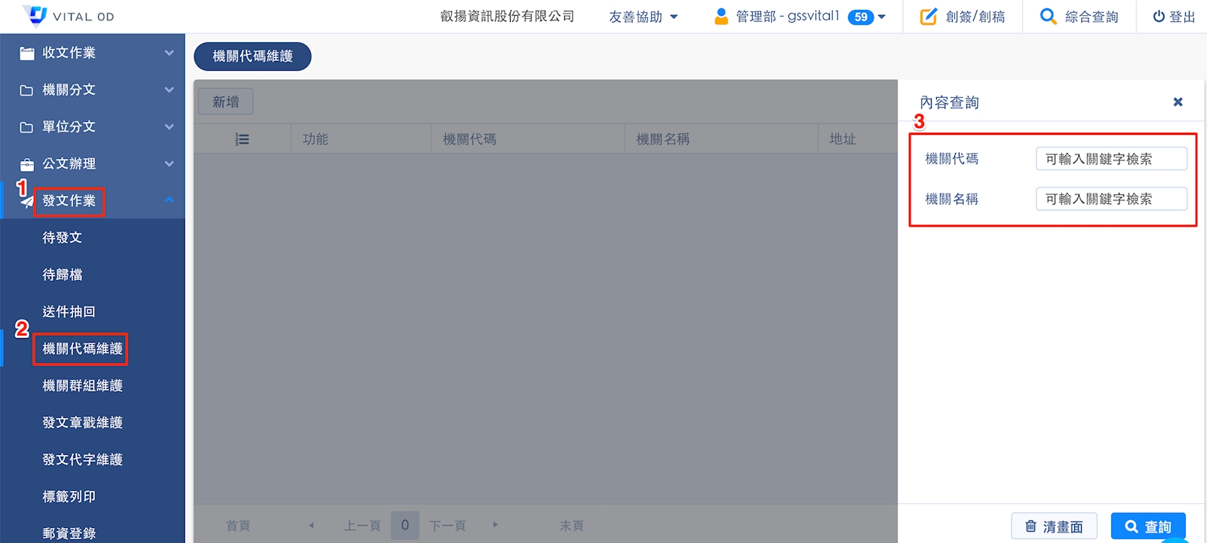Open 待發文 in the sidebar
This screenshot has height=543, width=1207.
62,237
